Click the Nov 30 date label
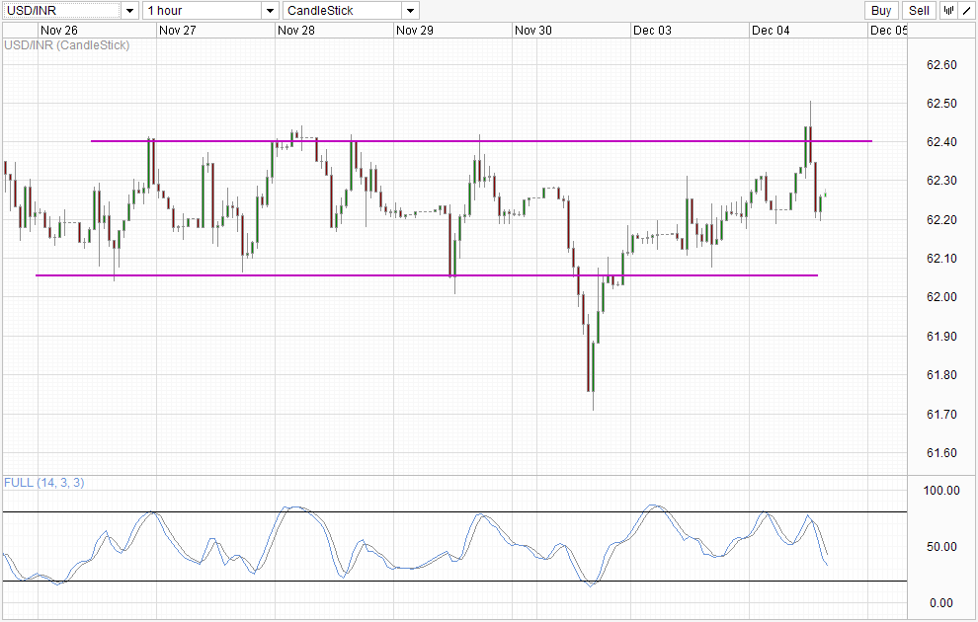The height and width of the screenshot is (622, 978). point(532,30)
